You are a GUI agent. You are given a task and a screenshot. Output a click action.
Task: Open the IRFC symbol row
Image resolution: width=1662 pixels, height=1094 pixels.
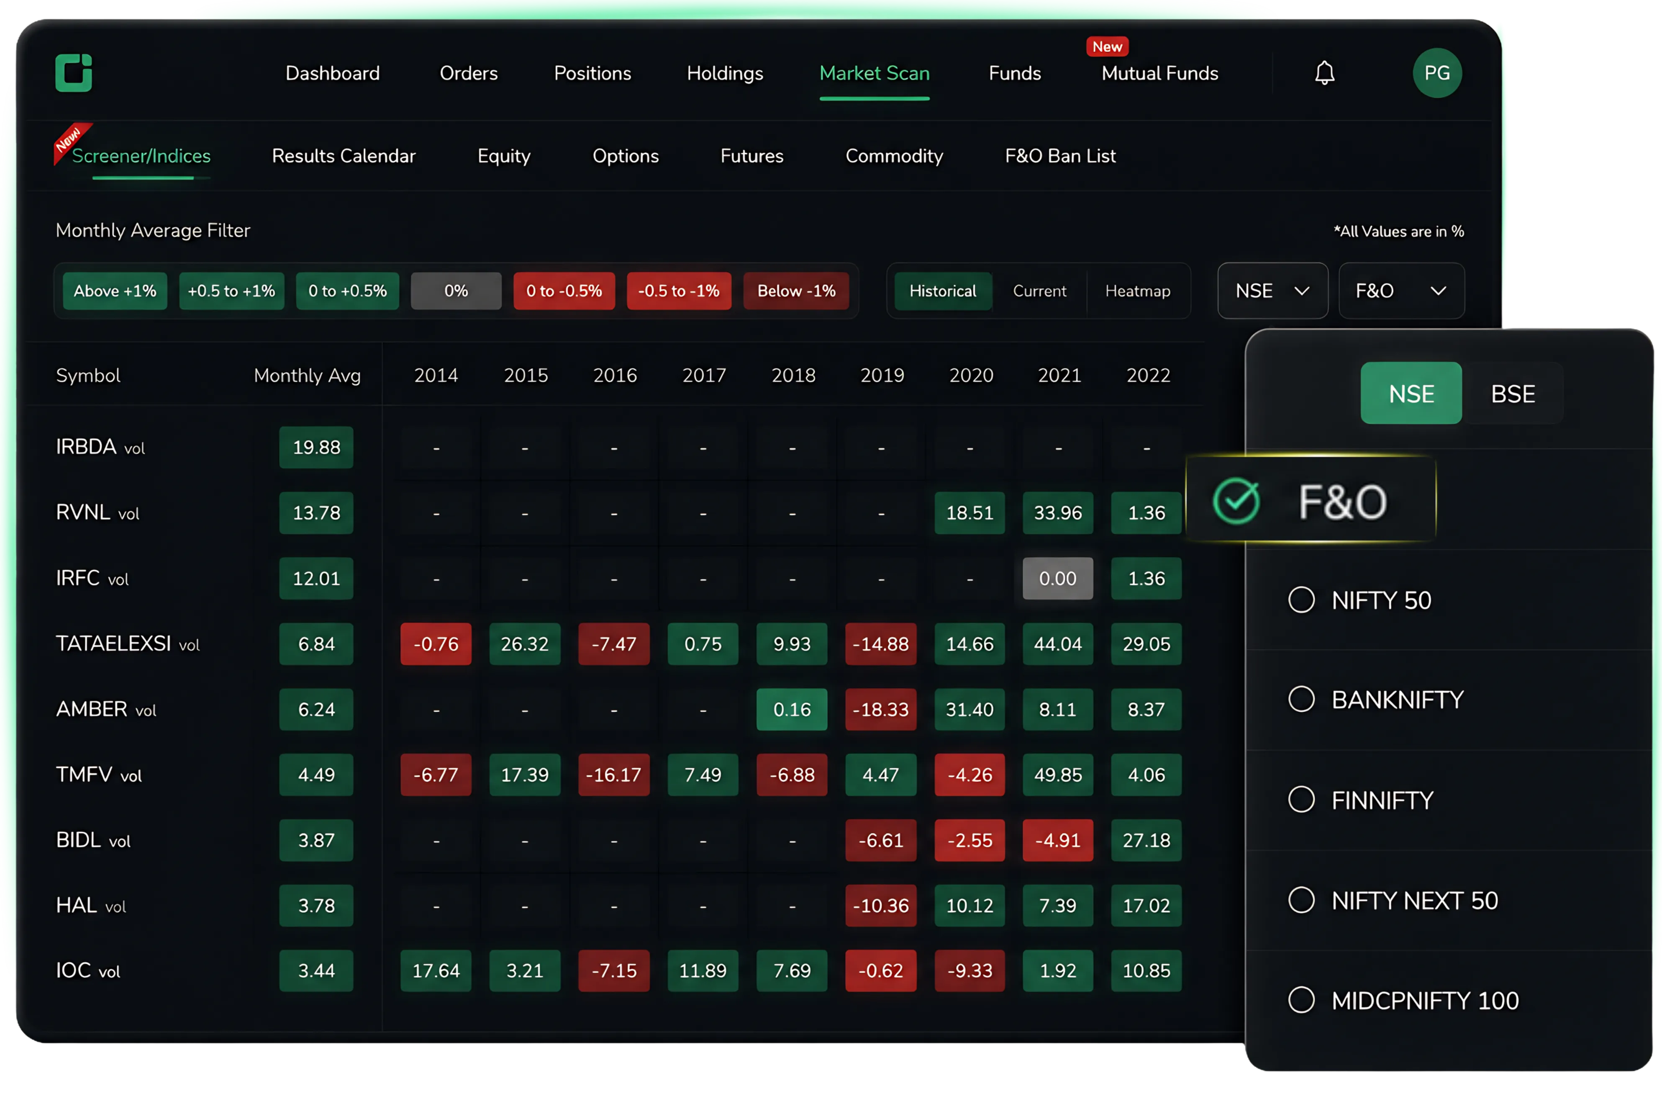pyautogui.click(x=92, y=578)
